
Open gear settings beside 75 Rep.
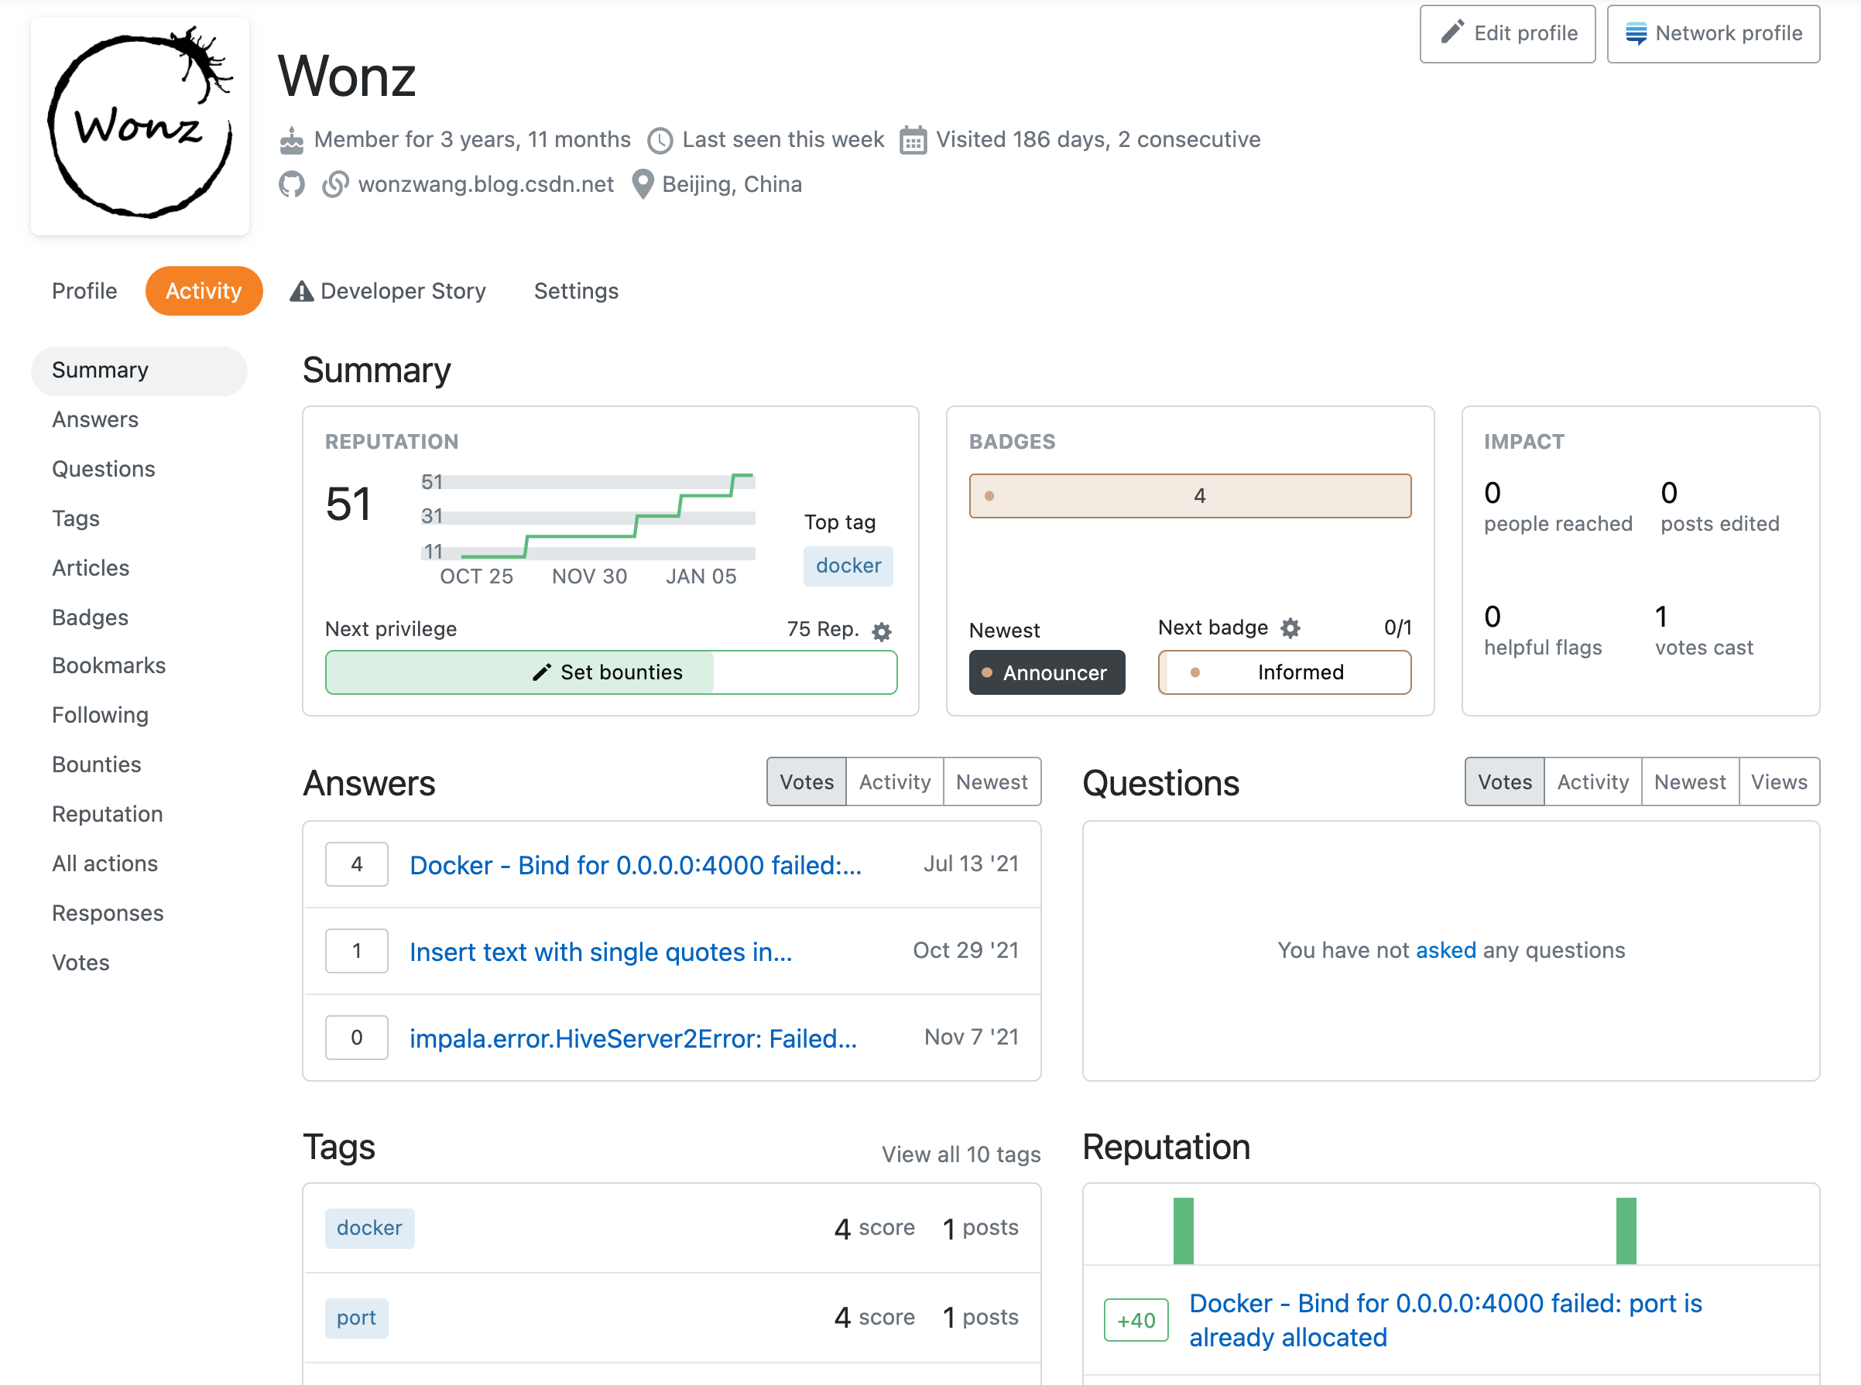point(882,631)
